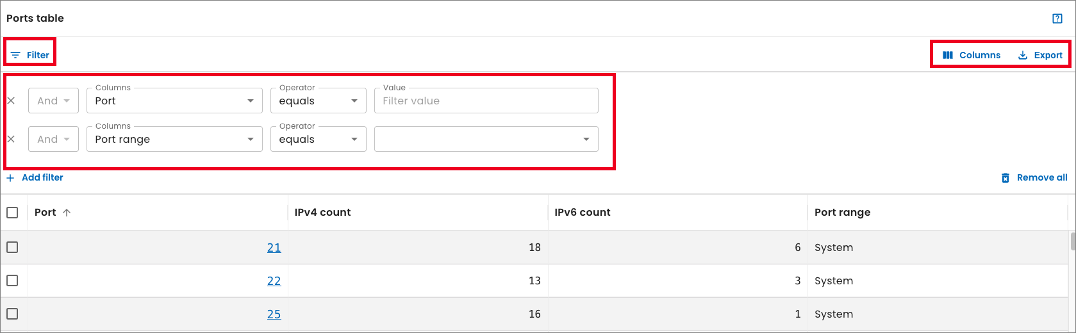Open the help icon in Ports table header
1076x333 pixels.
1057,19
